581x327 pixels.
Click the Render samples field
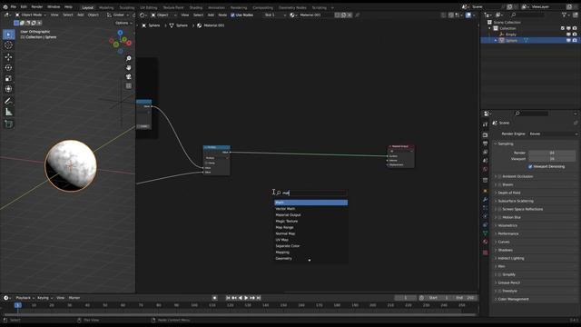552,153
